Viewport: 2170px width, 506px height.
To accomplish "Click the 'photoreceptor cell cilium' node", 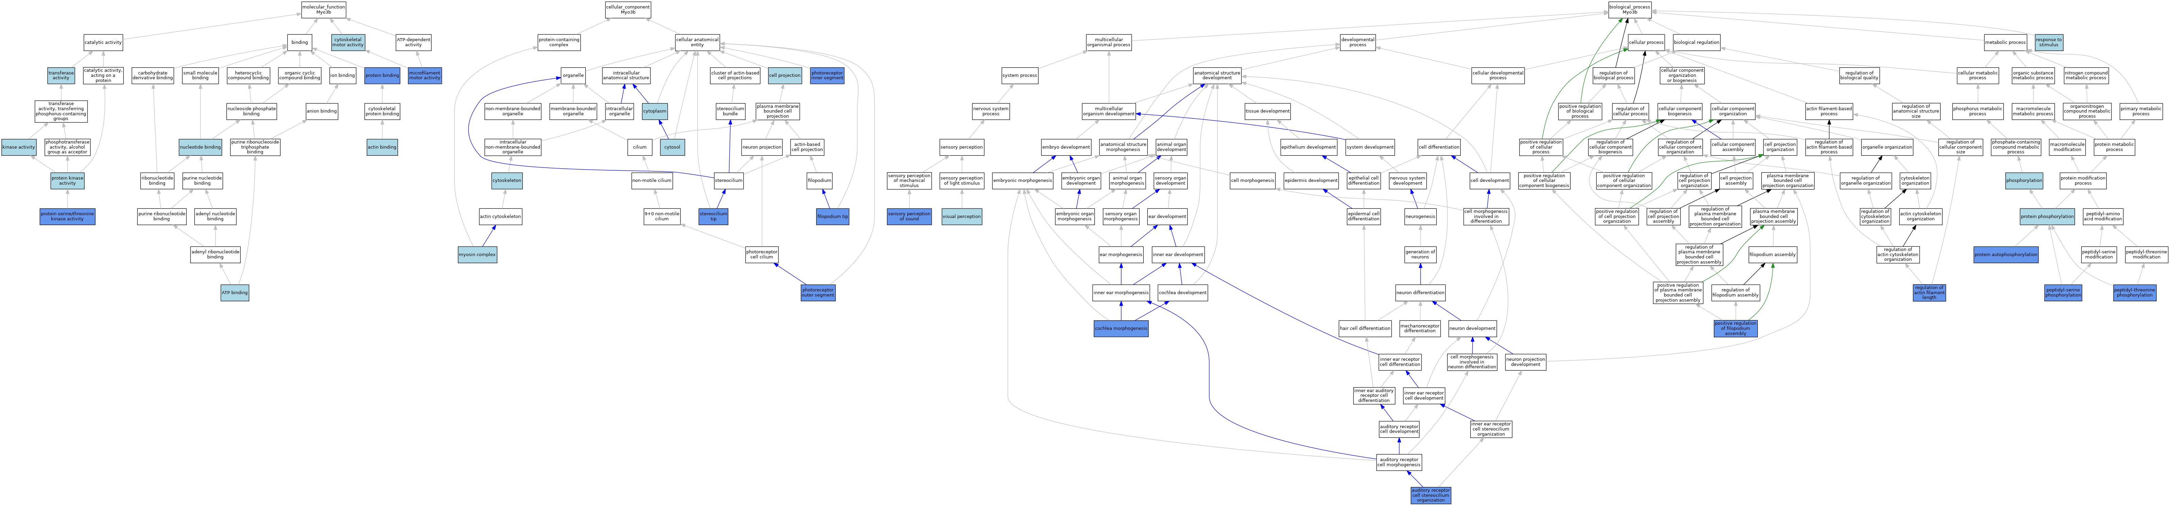I will point(762,254).
